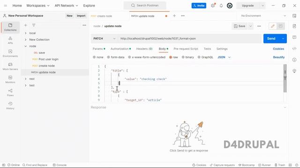Image resolution: width=300 pixels, height=168 pixels.
Task: Open the environment quick look icon
Action: (x=294, y=16)
